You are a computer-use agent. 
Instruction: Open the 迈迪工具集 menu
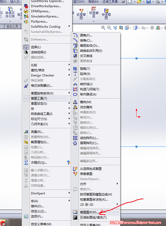click(110, 2)
